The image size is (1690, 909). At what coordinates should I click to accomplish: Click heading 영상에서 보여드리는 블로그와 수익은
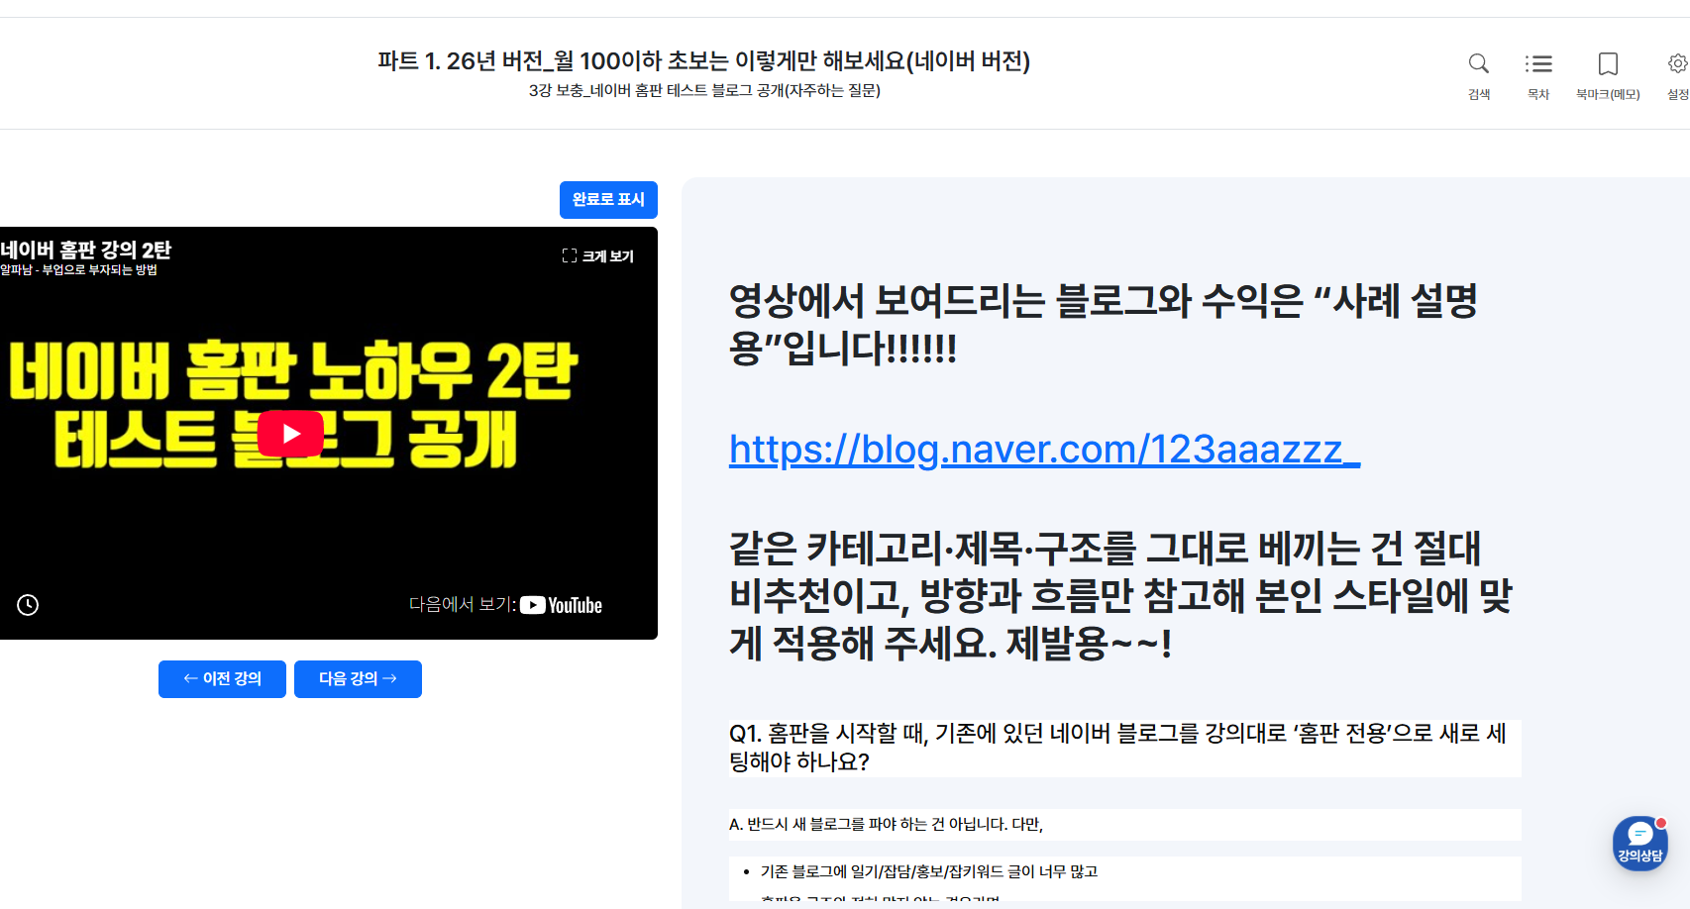pyautogui.click(x=1103, y=324)
